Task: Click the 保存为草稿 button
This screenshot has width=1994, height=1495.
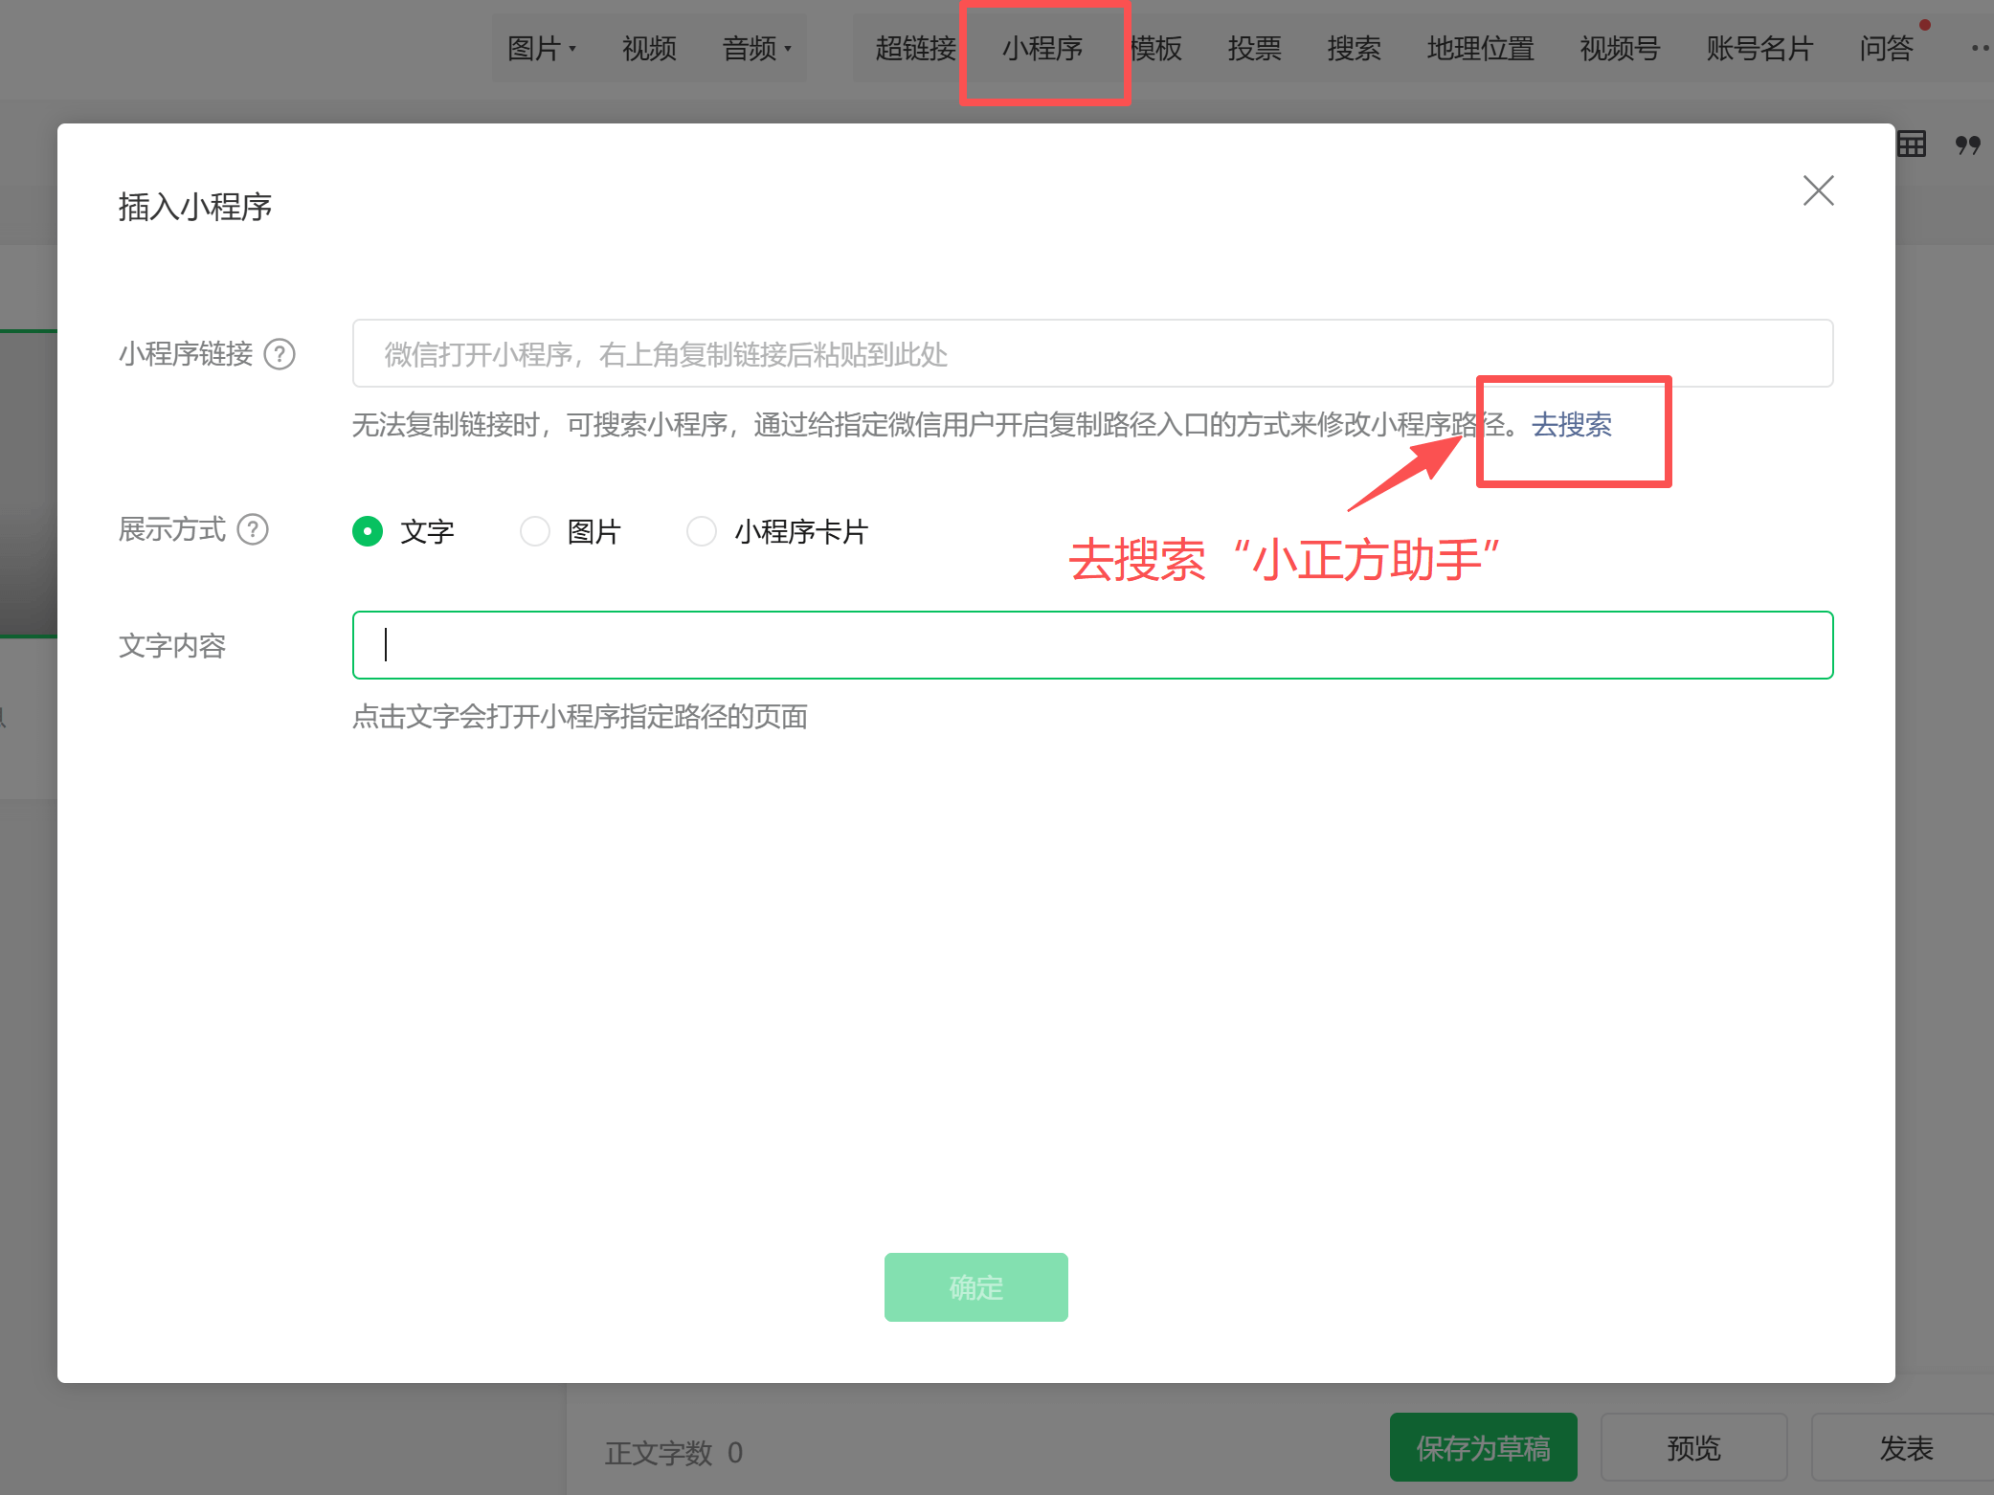Action: [1483, 1447]
